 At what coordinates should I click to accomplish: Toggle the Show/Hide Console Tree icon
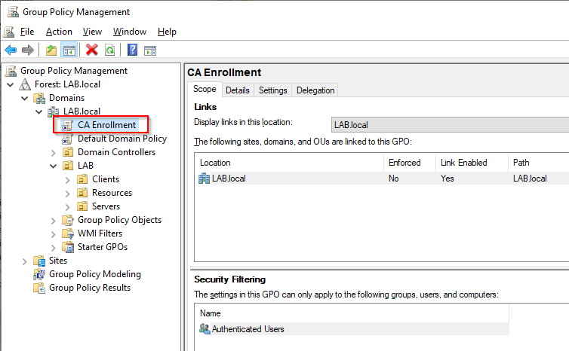69,50
